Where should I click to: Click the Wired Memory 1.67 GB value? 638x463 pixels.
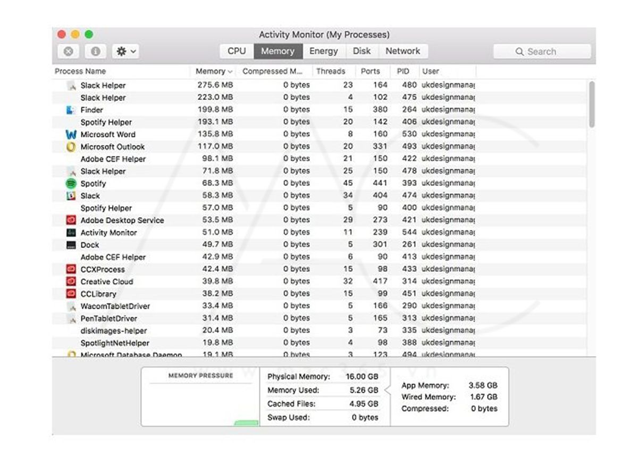click(484, 397)
